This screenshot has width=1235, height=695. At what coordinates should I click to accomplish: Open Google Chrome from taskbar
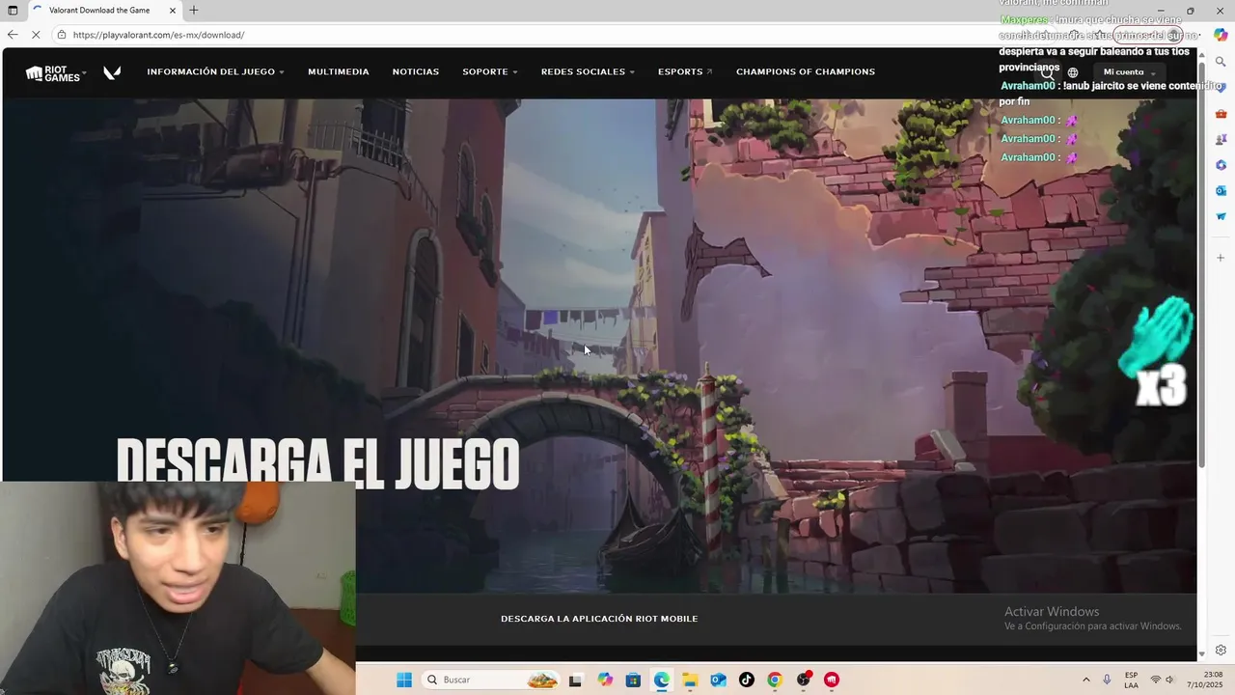(x=775, y=680)
